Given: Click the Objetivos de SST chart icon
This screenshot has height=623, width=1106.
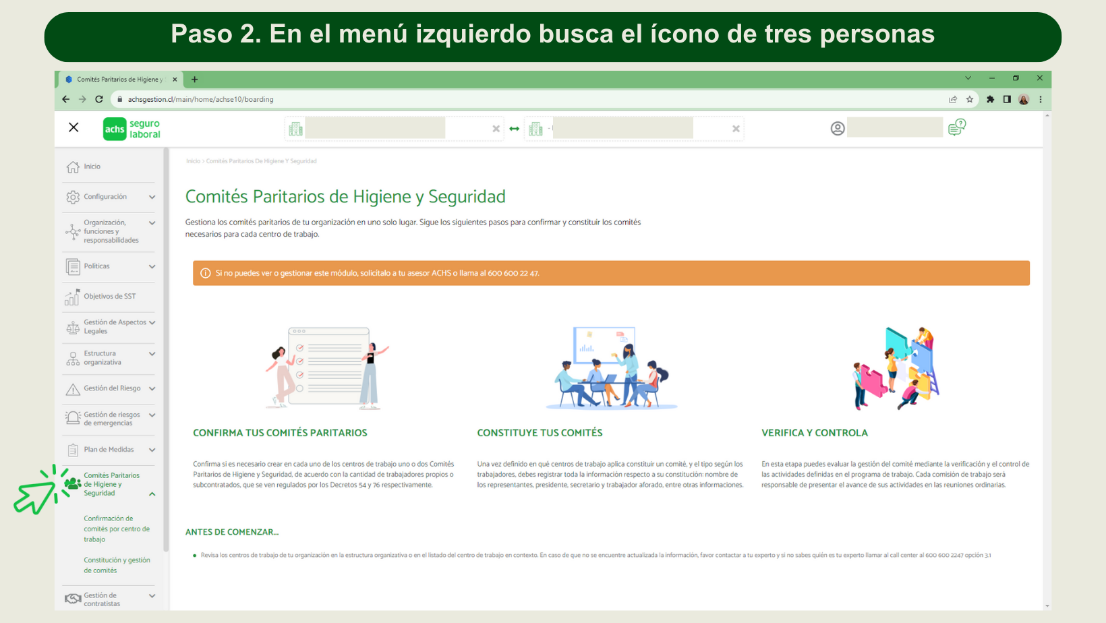Looking at the screenshot, I should (72, 297).
